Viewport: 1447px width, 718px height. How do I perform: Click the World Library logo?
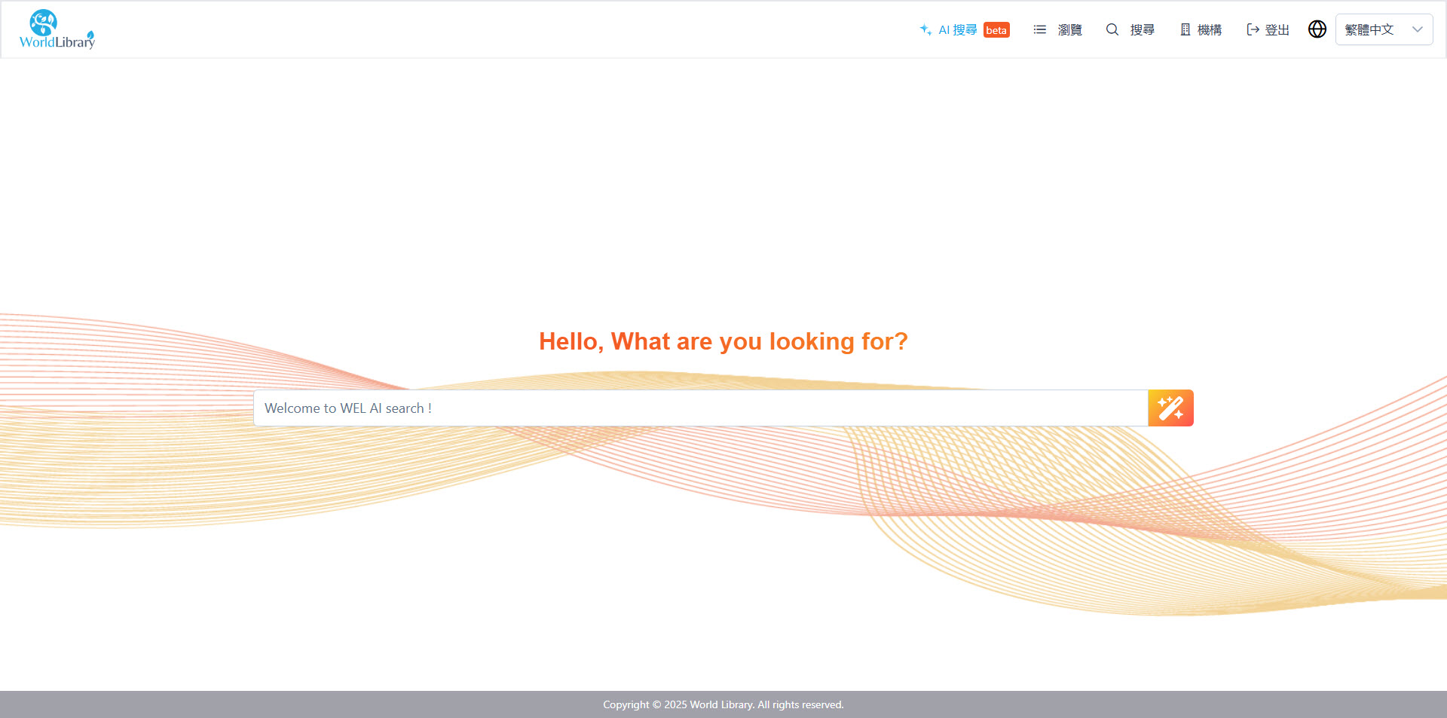point(57,29)
